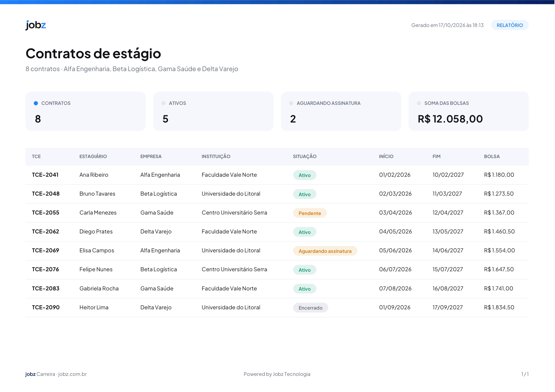Click the bolsa value R$ 1.180,00
Screen dimensions: 555x392
pos(499,175)
